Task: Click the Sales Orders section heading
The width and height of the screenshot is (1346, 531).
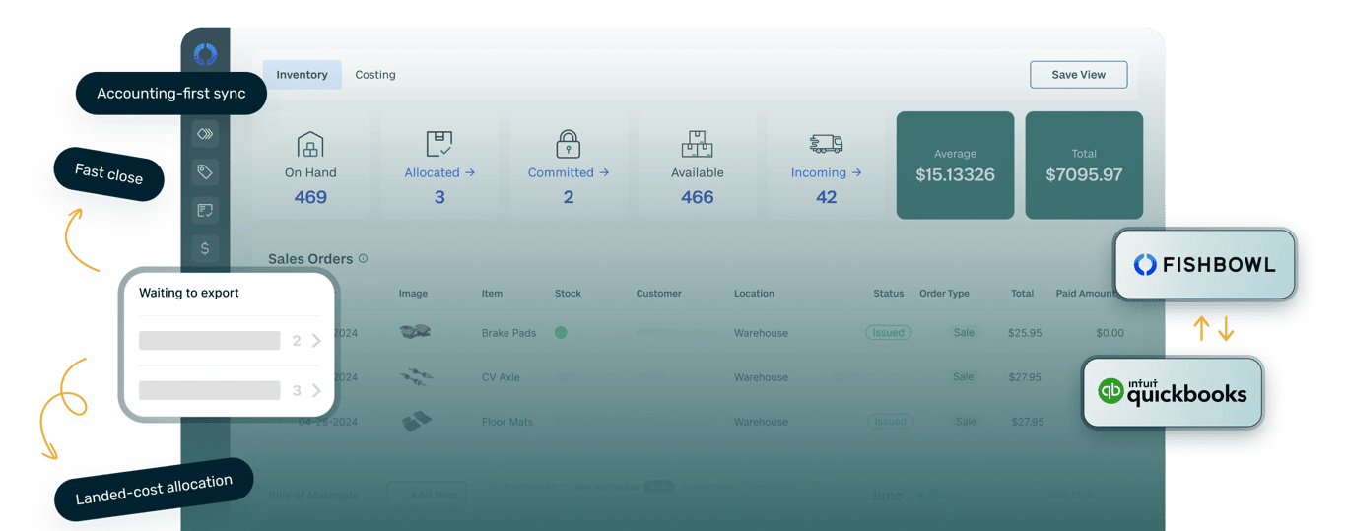Action: pos(310,259)
